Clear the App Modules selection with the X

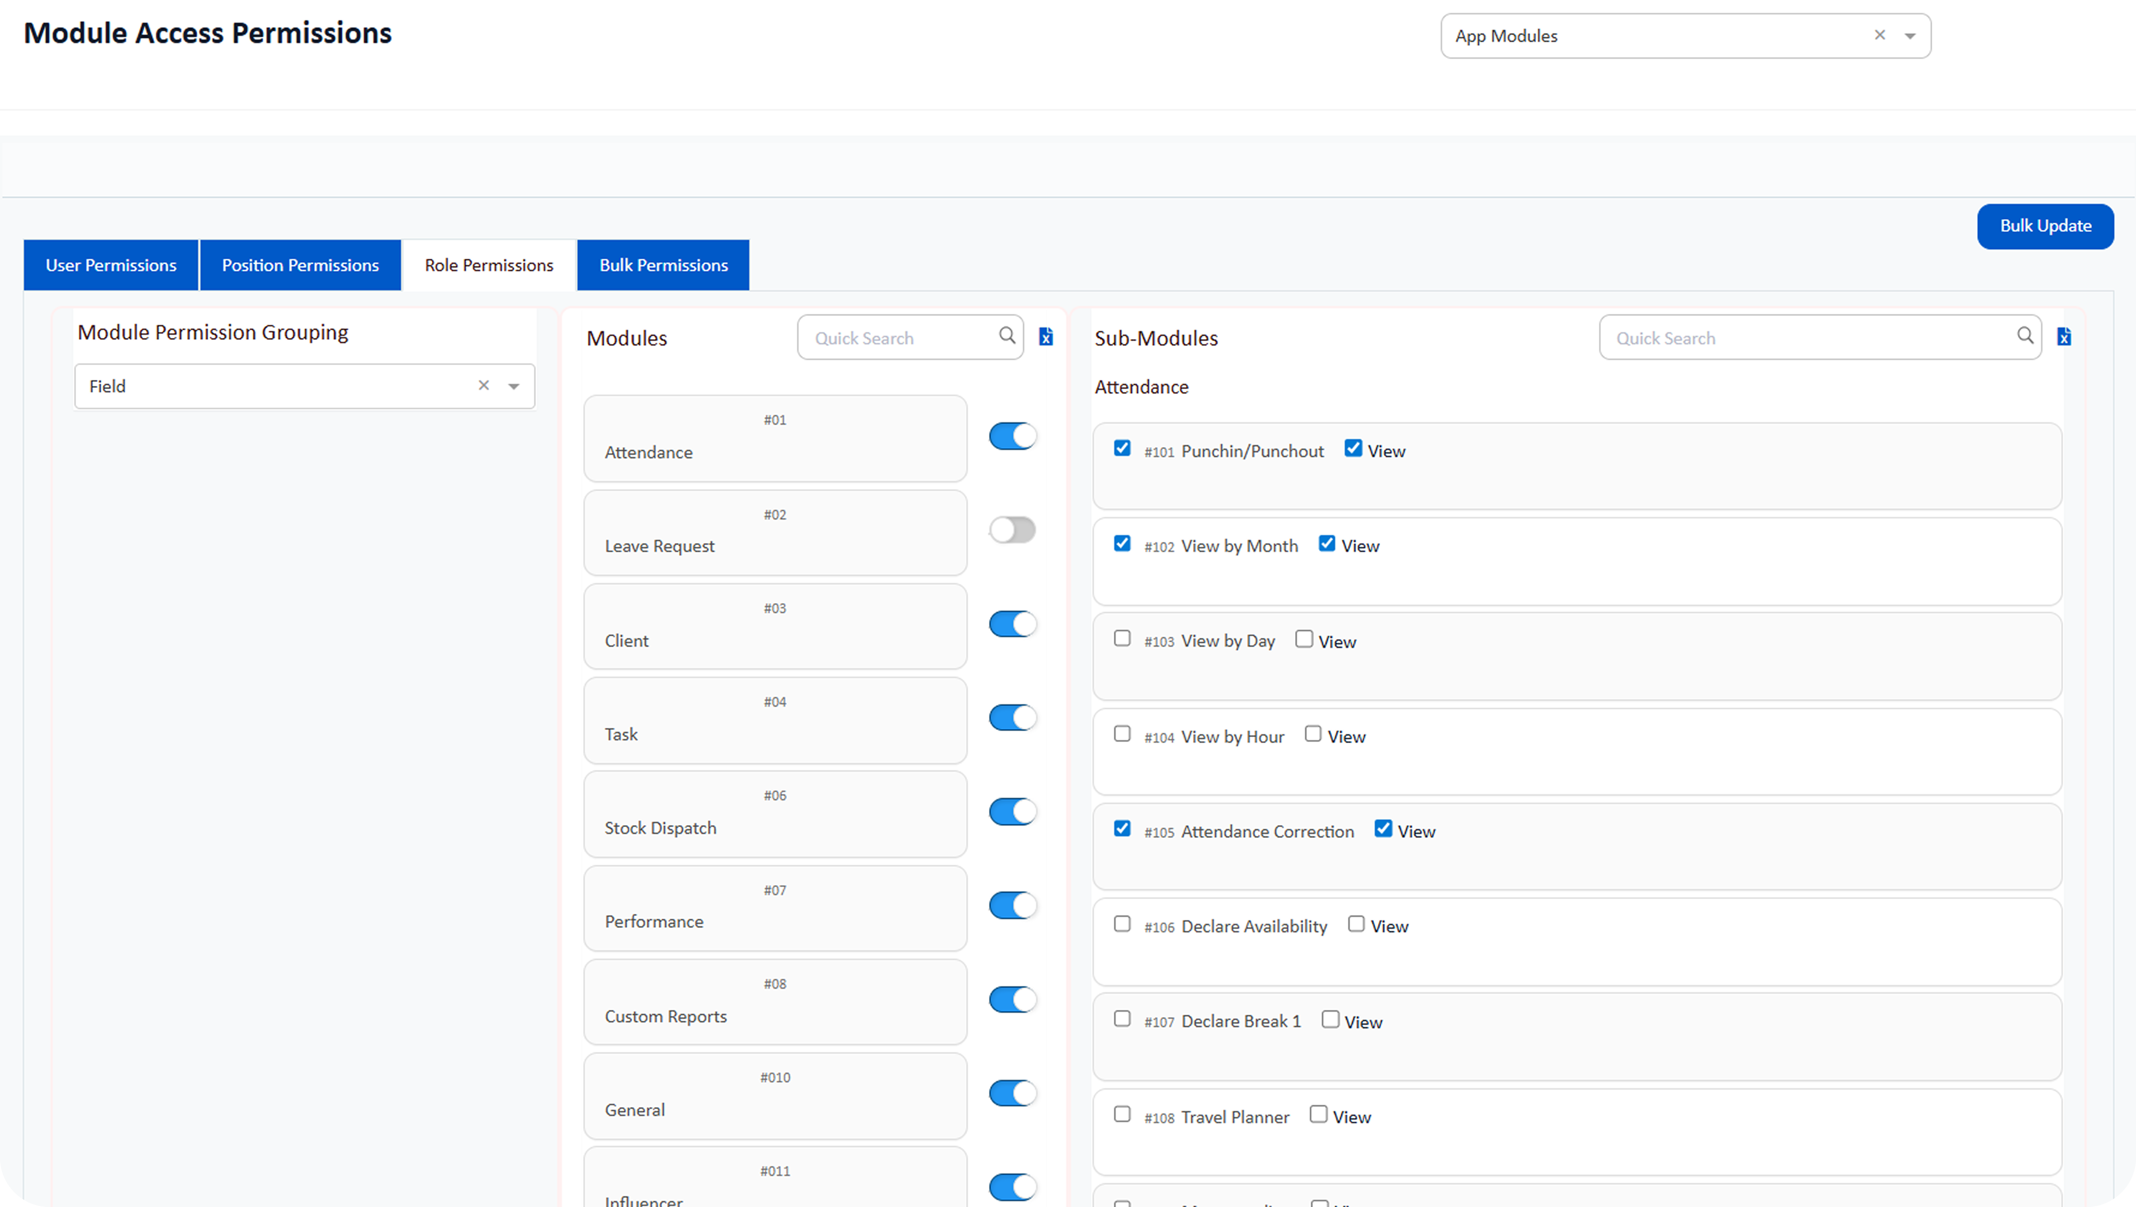click(x=1880, y=35)
